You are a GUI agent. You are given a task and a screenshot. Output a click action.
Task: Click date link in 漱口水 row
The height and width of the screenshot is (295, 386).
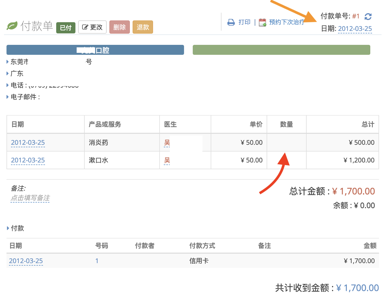[x=28, y=160]
